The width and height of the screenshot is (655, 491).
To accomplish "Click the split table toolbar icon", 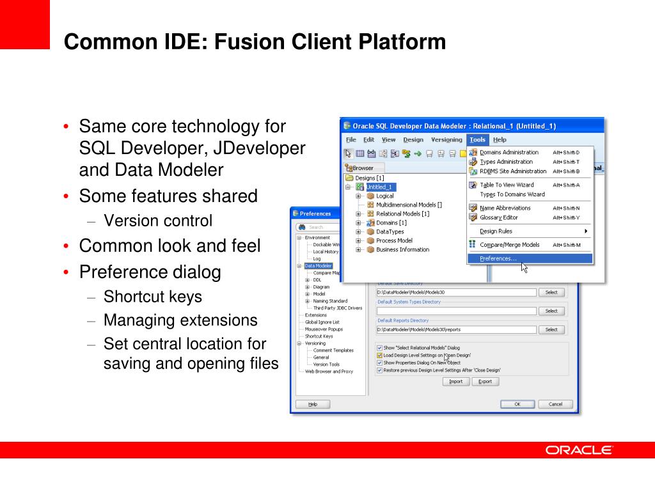I will 383,153.
